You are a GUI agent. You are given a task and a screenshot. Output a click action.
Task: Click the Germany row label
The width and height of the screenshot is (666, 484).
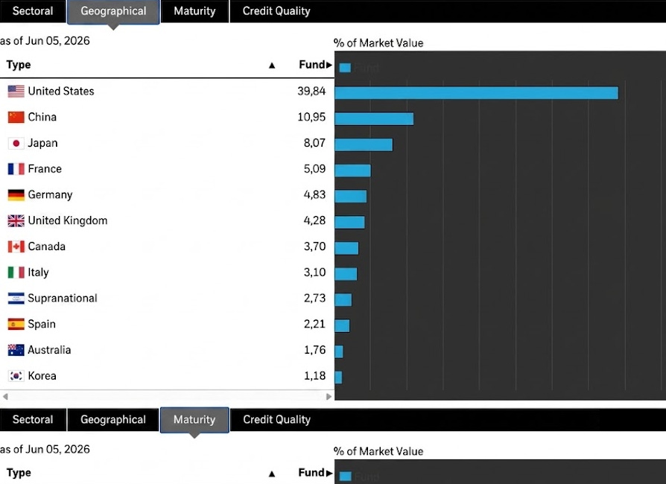[x=50, y=195]
